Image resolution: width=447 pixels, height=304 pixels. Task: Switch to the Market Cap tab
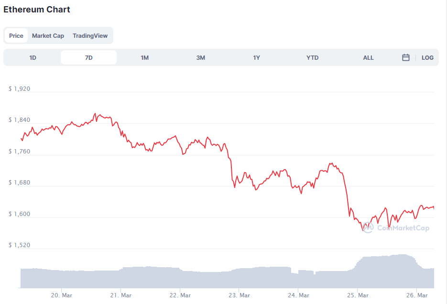pyautogui.click(x=48, y=36)
